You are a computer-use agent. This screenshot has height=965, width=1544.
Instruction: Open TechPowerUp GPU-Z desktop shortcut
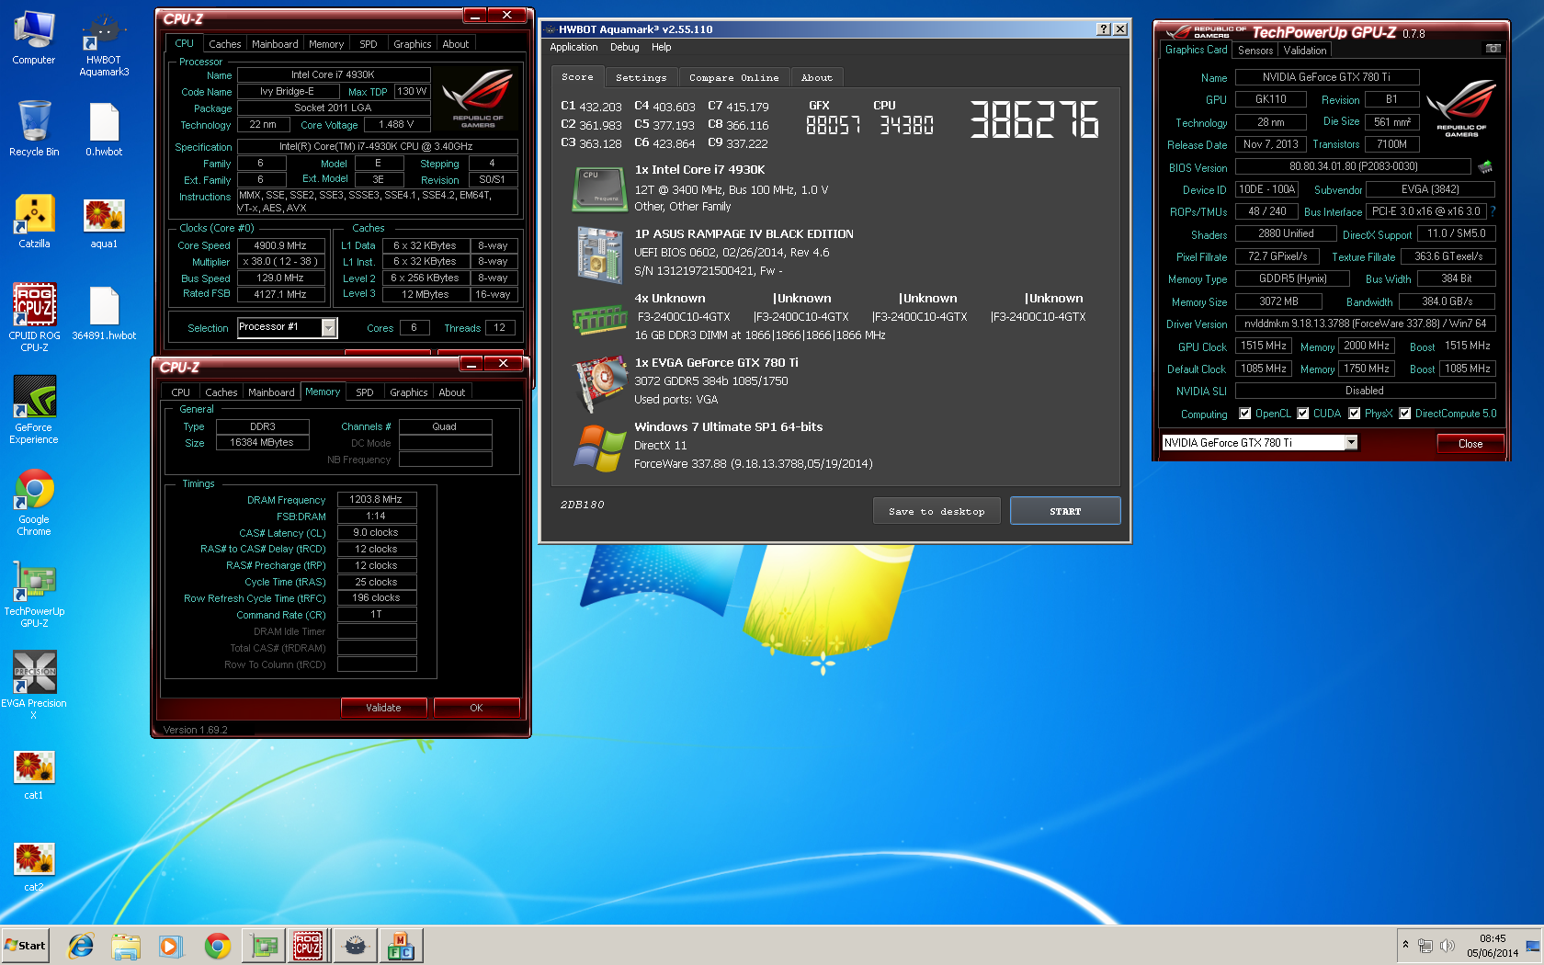tap(34, 594)
